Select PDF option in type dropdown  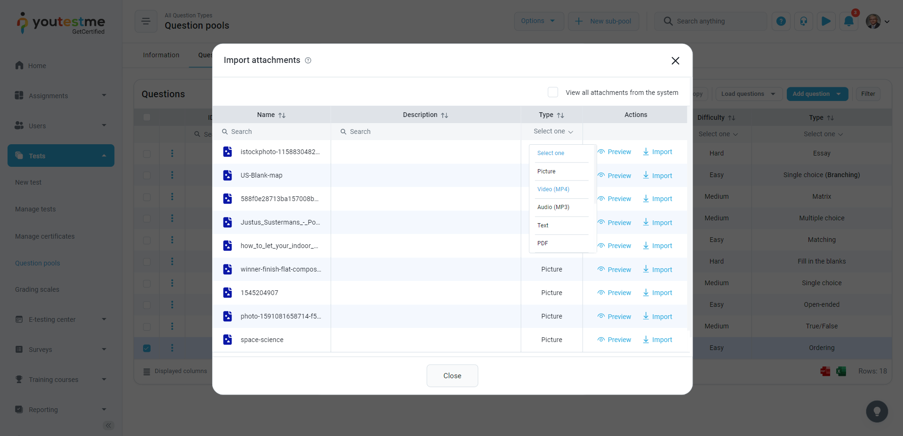(543, 243)
